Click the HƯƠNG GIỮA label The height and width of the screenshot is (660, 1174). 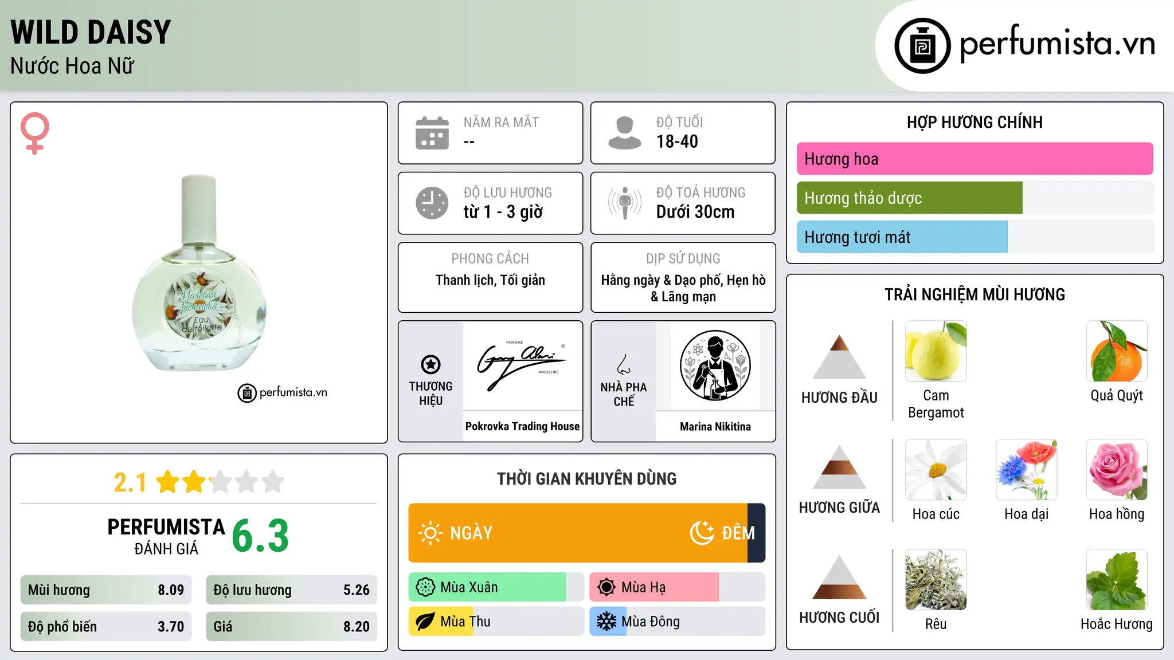[x=839, y=508]
